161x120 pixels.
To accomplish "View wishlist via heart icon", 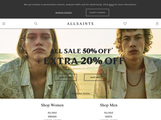I will click(x=125, y=23).
